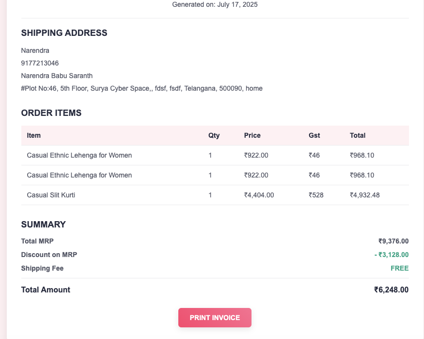Click the ₹528 GST value

click(316, 195)
